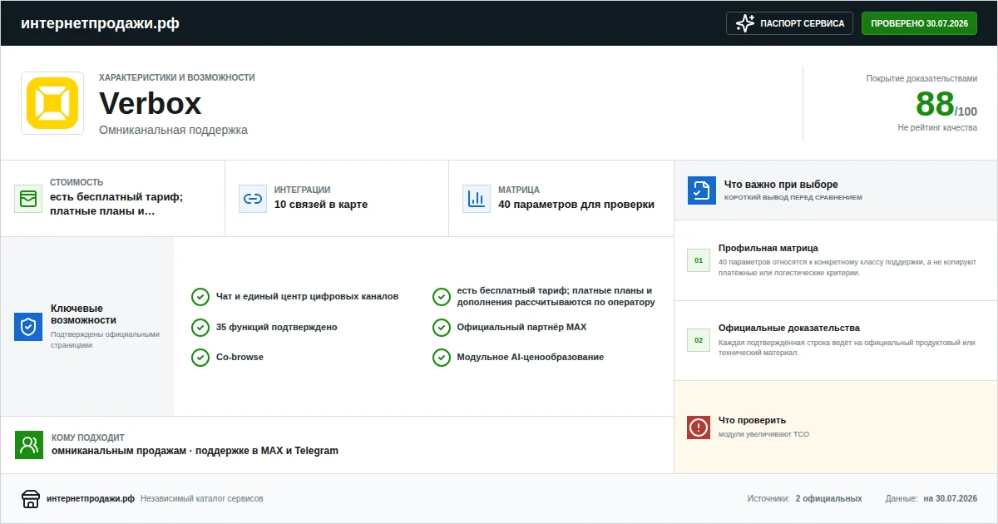Click the 02 number badge
998x524 pixels.
point(699,340)
